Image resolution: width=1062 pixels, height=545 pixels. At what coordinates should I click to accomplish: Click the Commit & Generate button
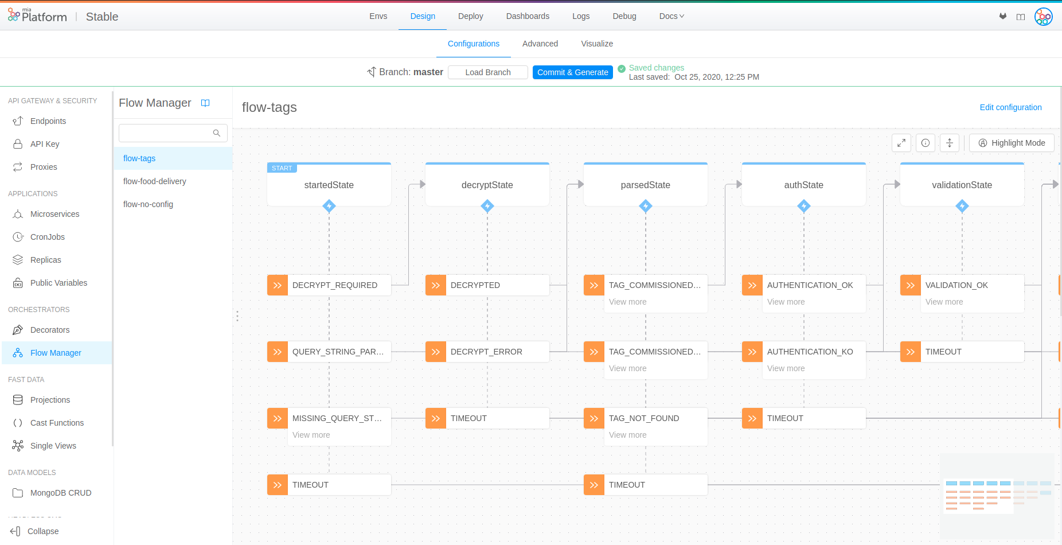[572, 72]
